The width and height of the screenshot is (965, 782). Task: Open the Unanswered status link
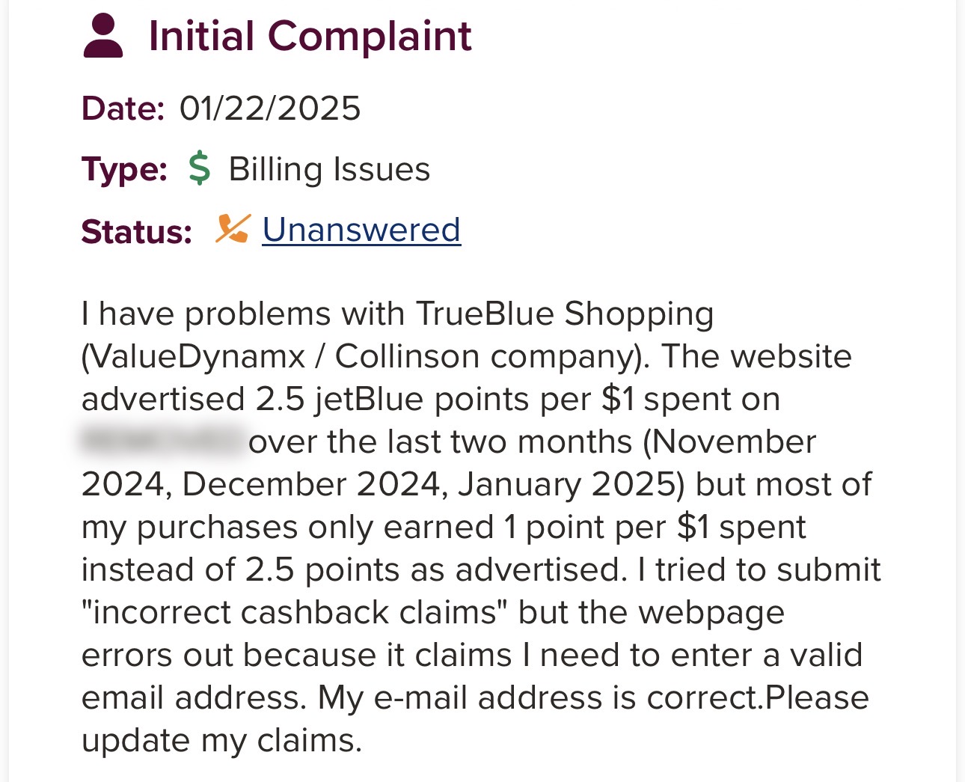click(361, 230)
